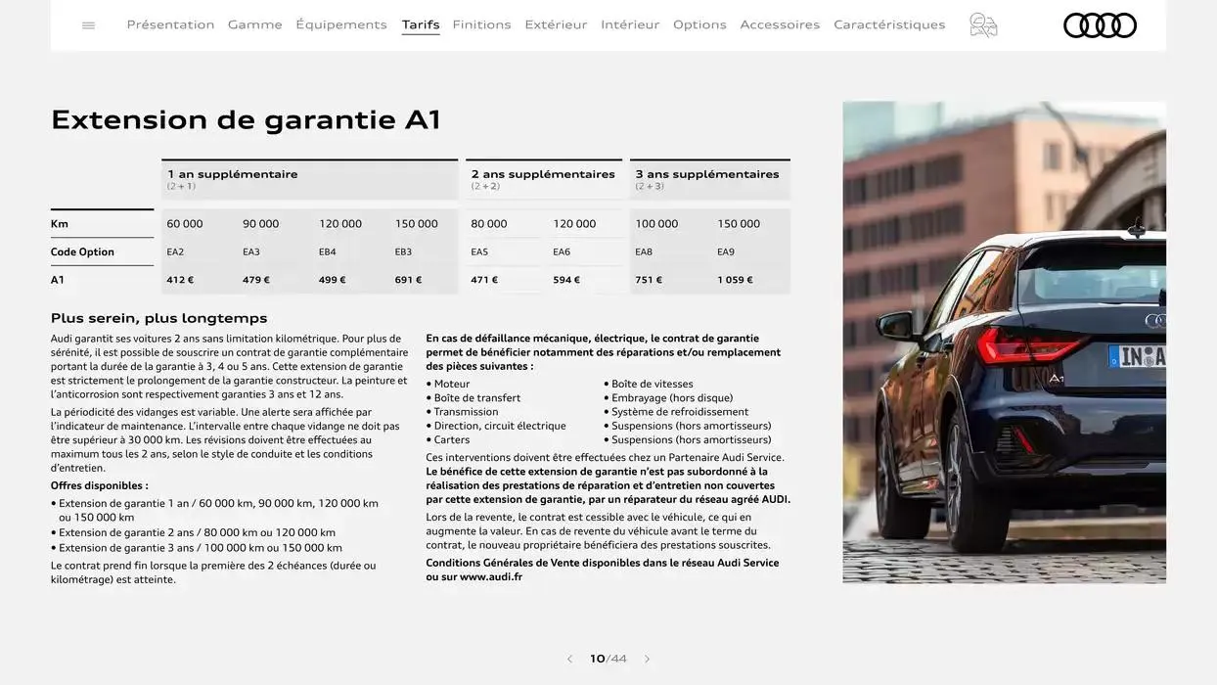Go to the Finitions section
This screenshot has height=685, width=1217.
[x=481, y=23]
